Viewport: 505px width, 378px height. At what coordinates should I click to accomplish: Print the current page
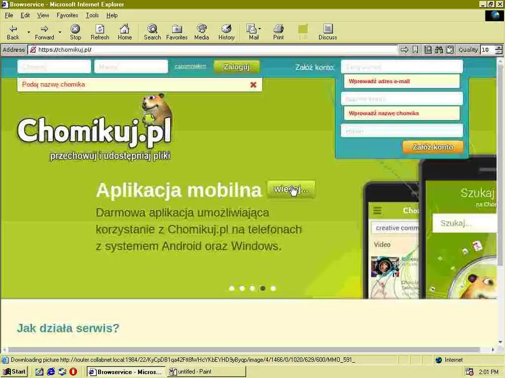click(x=279, y=32)
